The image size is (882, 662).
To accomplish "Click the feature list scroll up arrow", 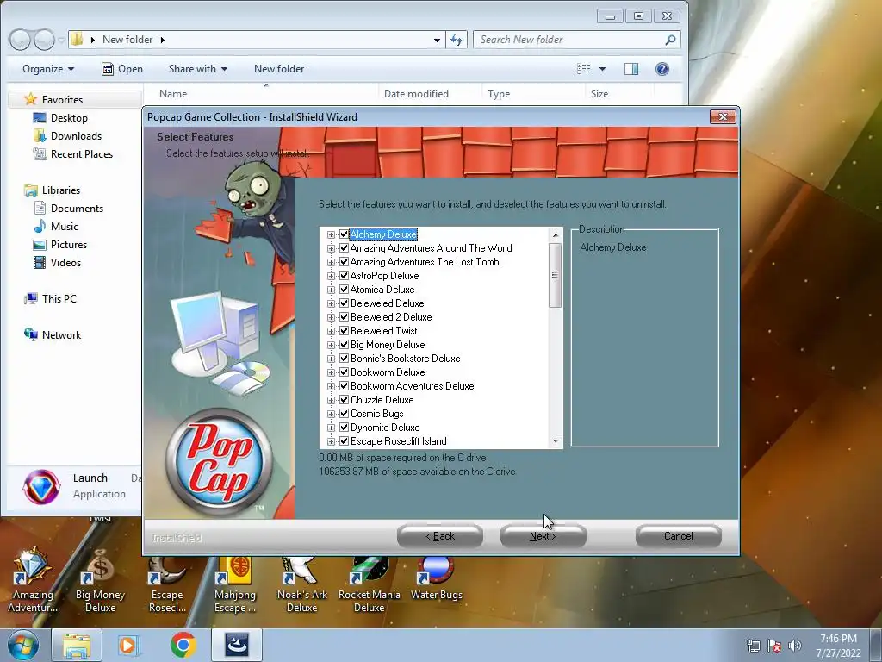I will pos(556,234).
